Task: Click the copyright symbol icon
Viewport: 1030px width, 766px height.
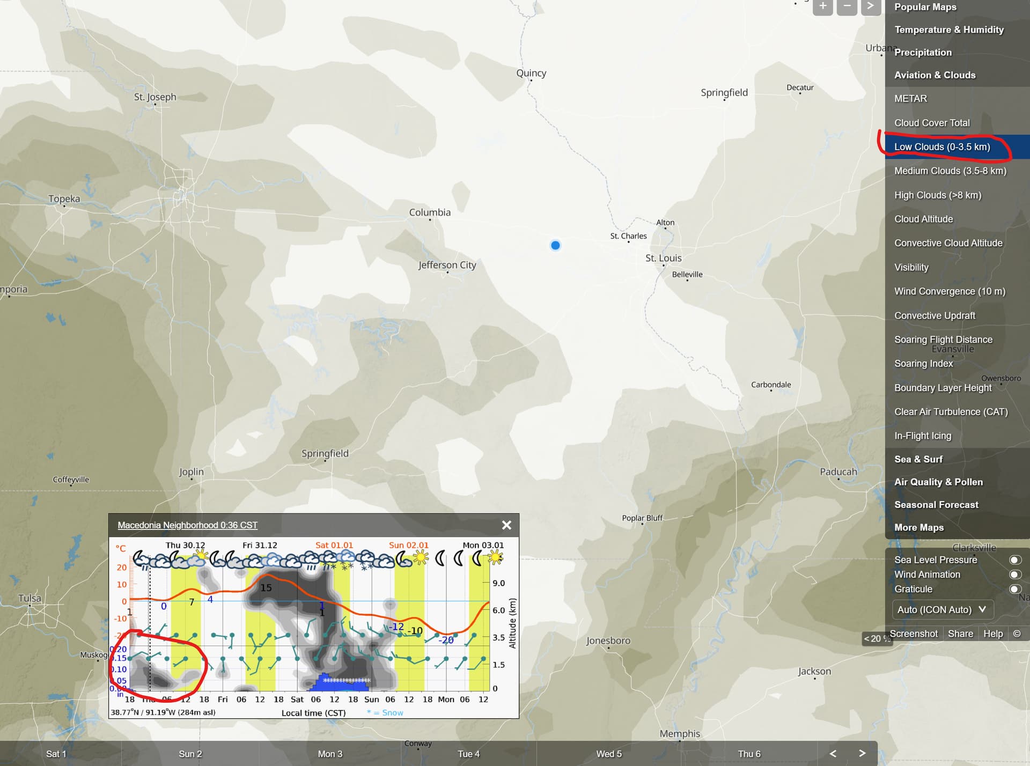Action: click(1016, 634)
